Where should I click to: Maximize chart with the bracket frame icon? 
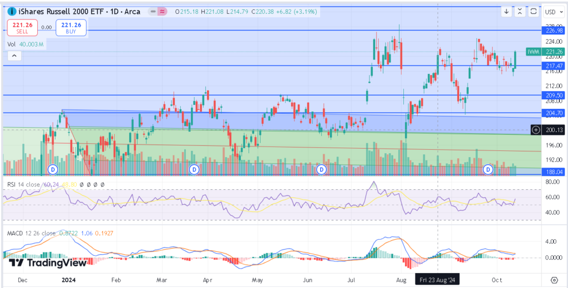tap(533, 12)
